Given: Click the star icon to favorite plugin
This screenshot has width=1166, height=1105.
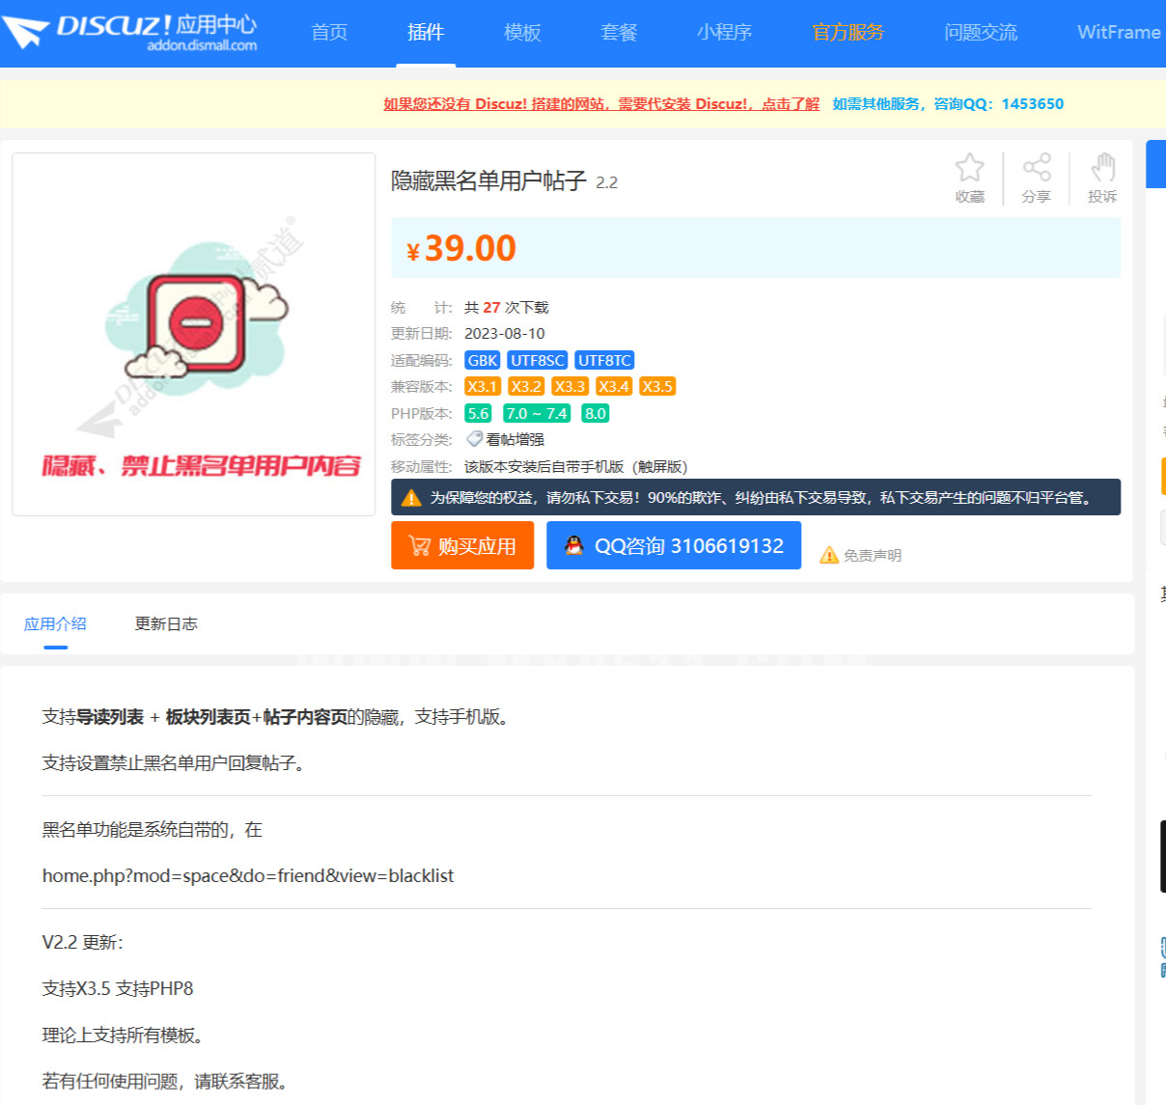Looking at the screenshot, I should tap(969, 168).
